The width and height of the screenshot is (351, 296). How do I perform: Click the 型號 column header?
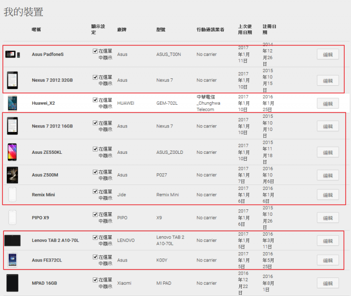pos(161,30)
